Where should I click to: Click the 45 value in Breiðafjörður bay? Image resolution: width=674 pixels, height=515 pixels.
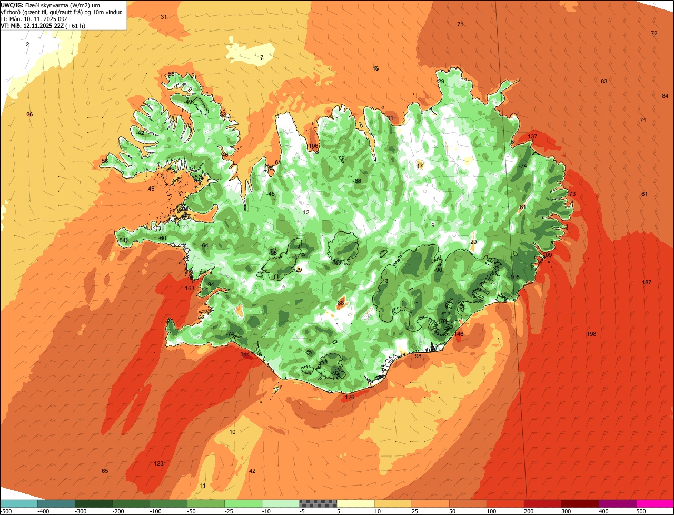click(x=151, y=189)
